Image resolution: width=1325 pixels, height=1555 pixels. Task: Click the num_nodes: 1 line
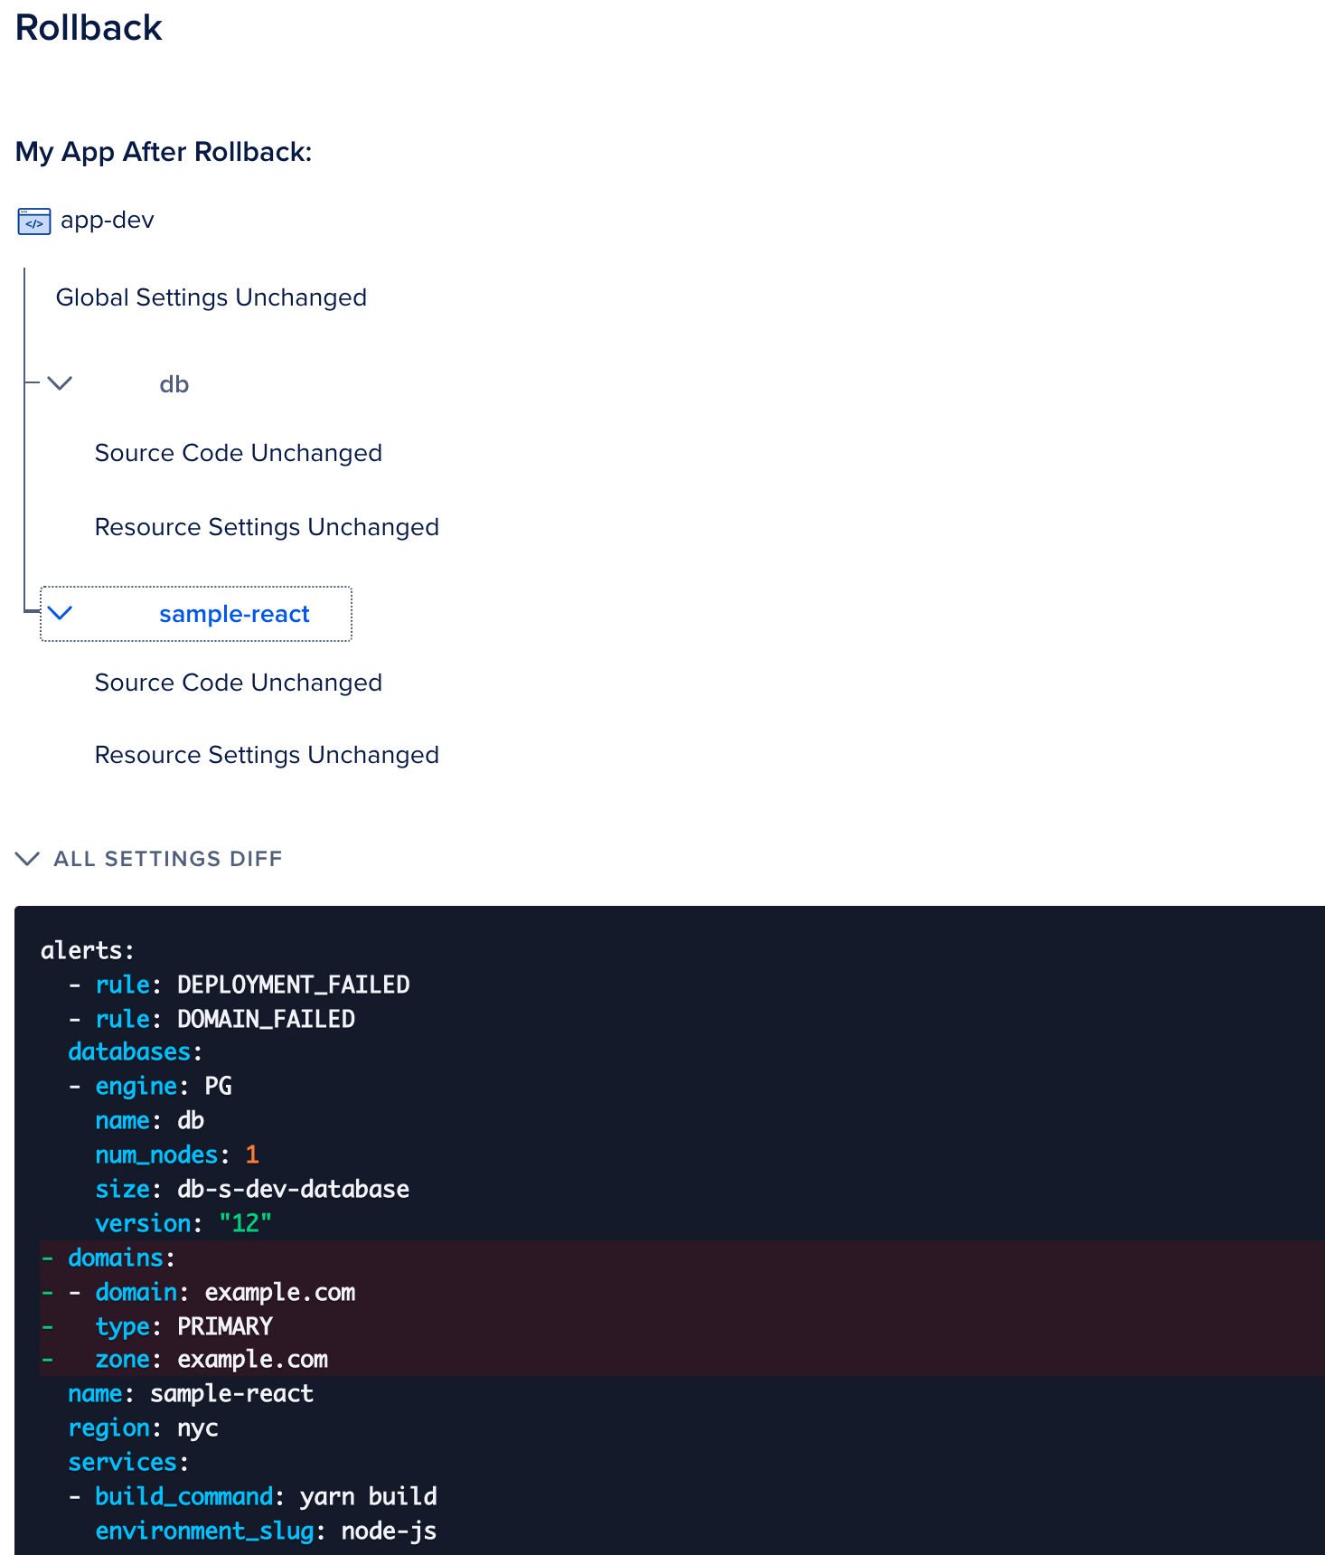[x=177, y=1154]
